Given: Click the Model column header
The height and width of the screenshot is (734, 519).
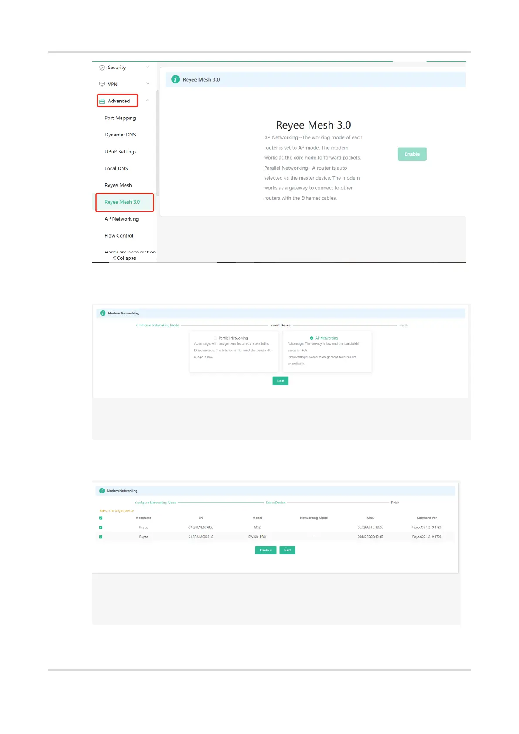Looking at the screenshot, I should tap(257, 518).
